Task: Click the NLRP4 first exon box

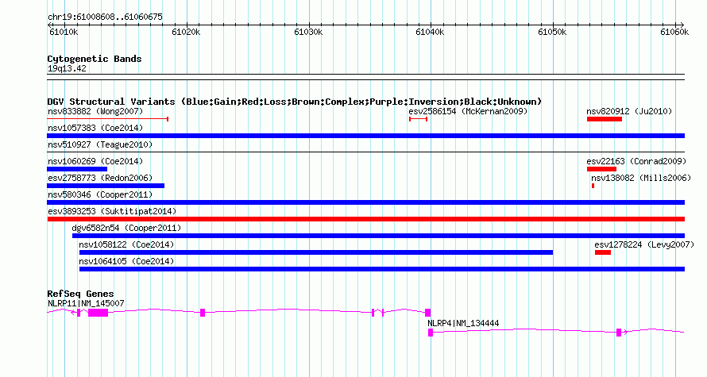Action: (431, 333)
